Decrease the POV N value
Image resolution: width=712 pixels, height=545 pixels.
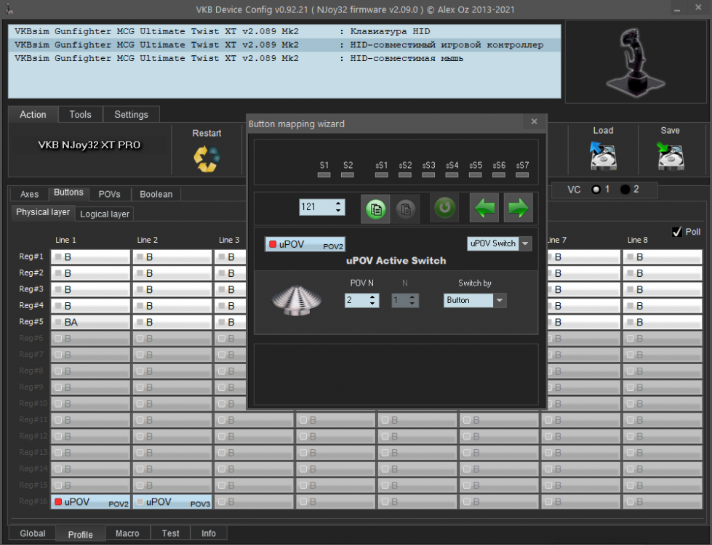click(372, 304)
